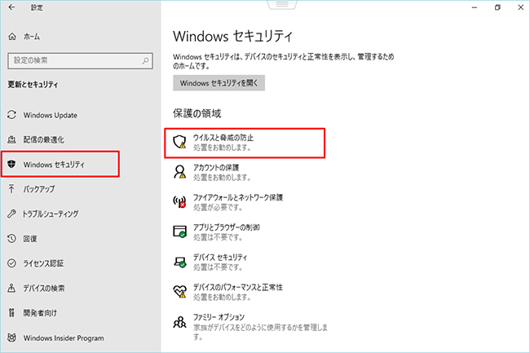530x353 pixels.
Task: Click the magnifier icon in search box
Action: [145, 61]
